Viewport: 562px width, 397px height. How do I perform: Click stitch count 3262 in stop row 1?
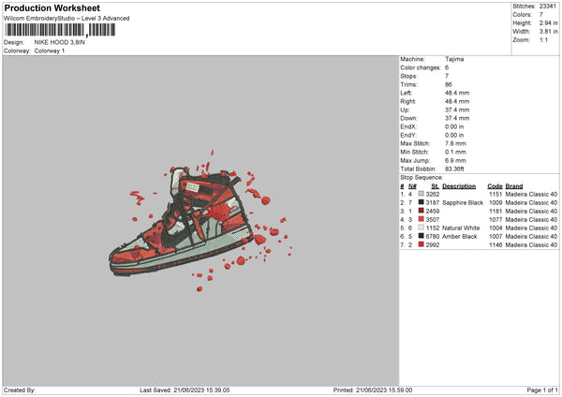tap(433, 194)
